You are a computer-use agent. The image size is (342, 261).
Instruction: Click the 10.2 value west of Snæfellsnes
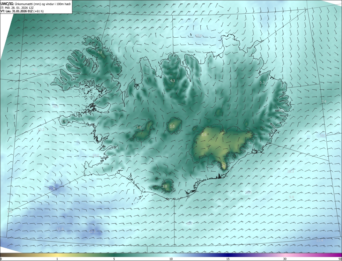click(x=41, y=130)
